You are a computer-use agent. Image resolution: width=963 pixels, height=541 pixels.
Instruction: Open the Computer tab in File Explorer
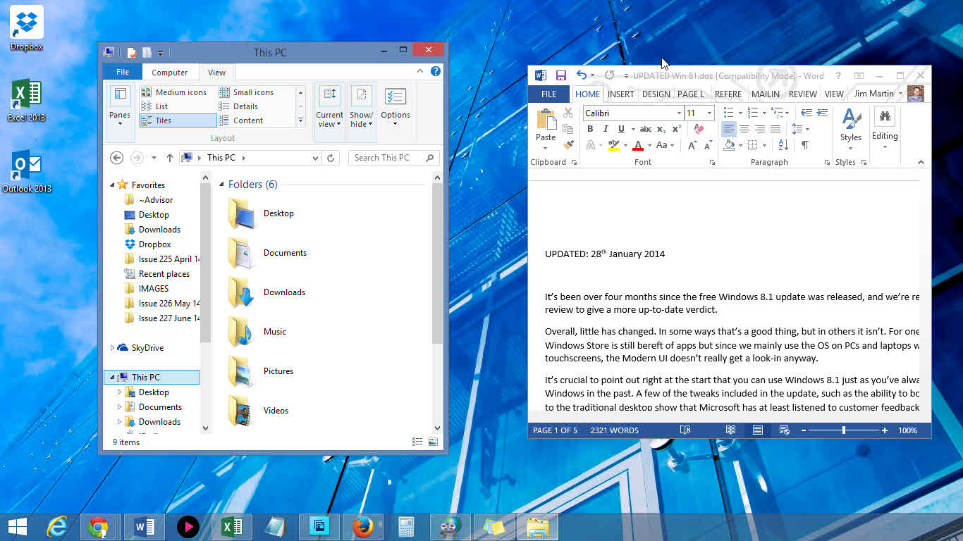(x=170, y=73)
